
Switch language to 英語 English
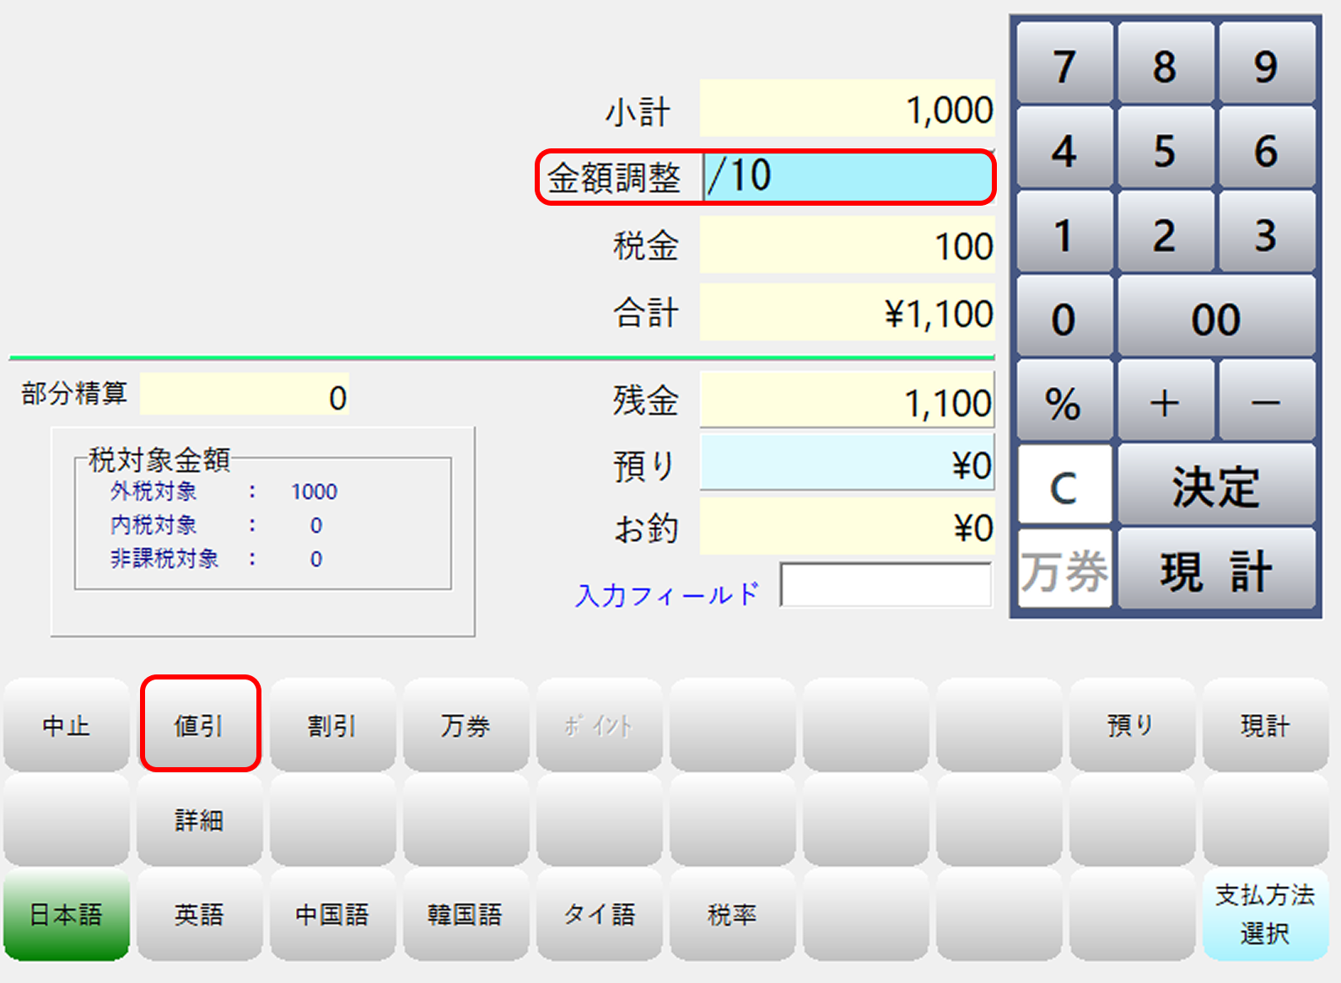(x=200, y=915)
